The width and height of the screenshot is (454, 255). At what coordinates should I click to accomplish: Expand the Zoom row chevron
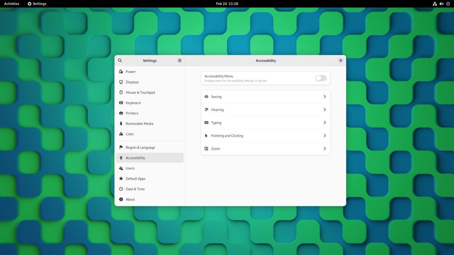click(x=325, y=149)
